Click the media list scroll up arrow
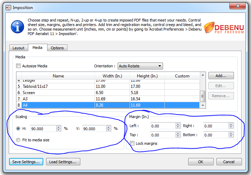This screenshot has height=175, width=251. click(203, 75)
